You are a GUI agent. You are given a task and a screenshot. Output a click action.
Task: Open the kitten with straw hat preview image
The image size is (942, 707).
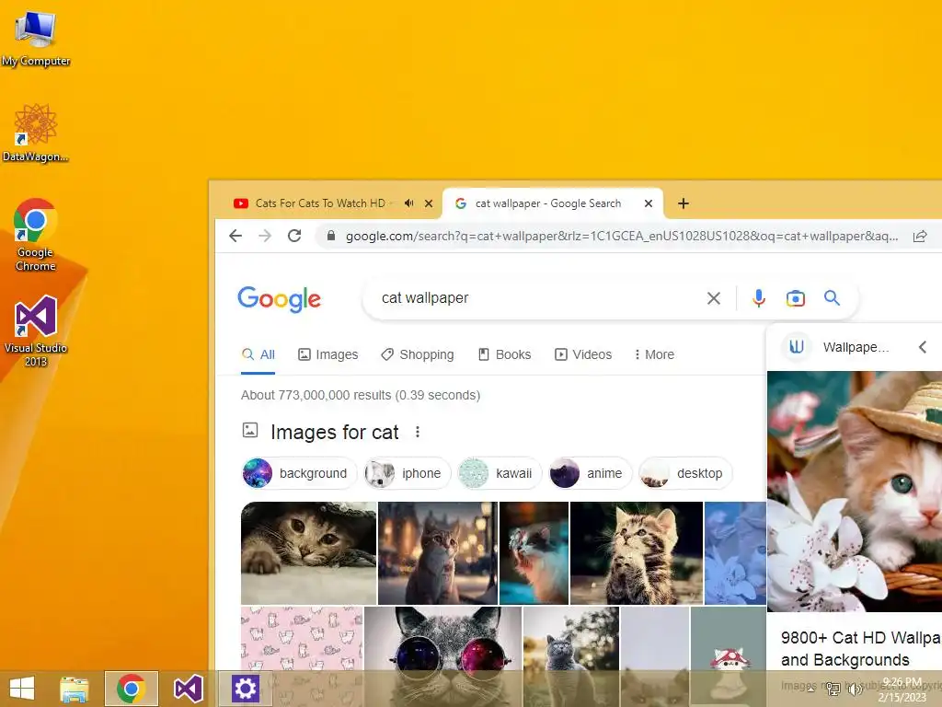point(855,492)
